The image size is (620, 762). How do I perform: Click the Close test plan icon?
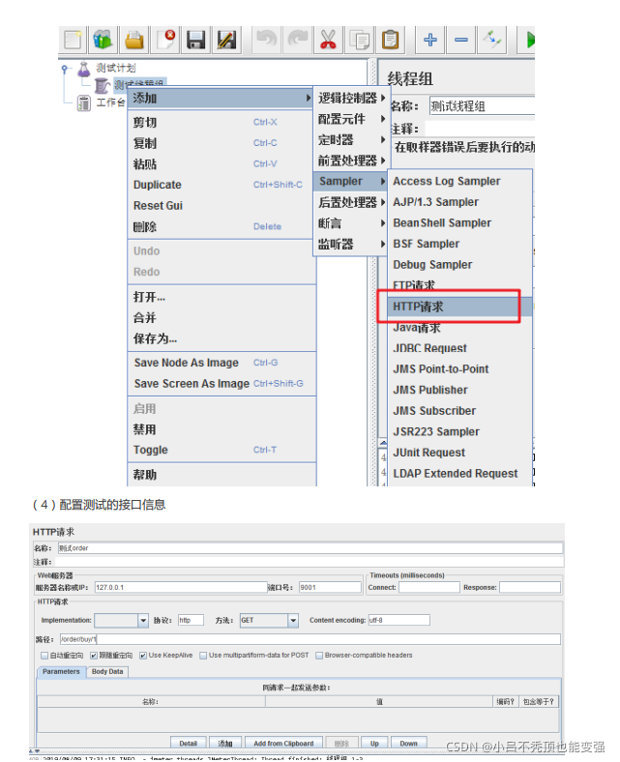(x=164, y=40)
